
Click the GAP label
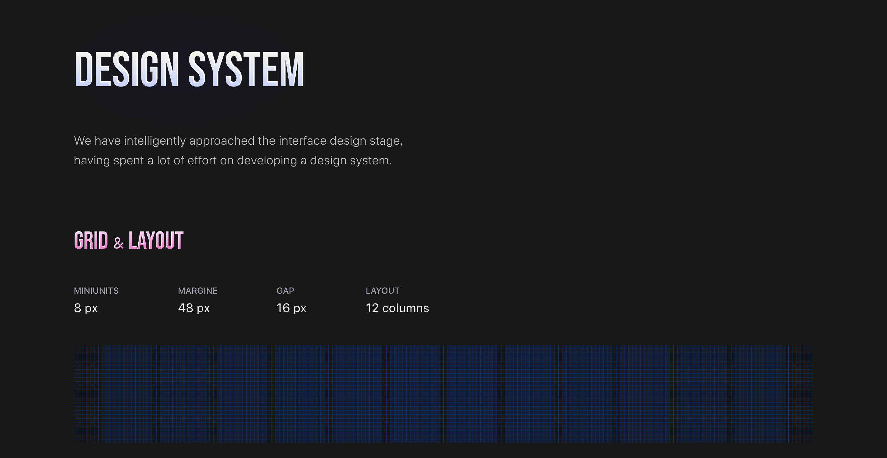[285, 291]
